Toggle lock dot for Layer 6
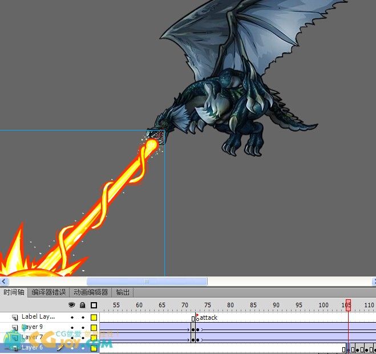Image resolution: width=376 pixels, height=354 pixels. click(x=83, y=348)
